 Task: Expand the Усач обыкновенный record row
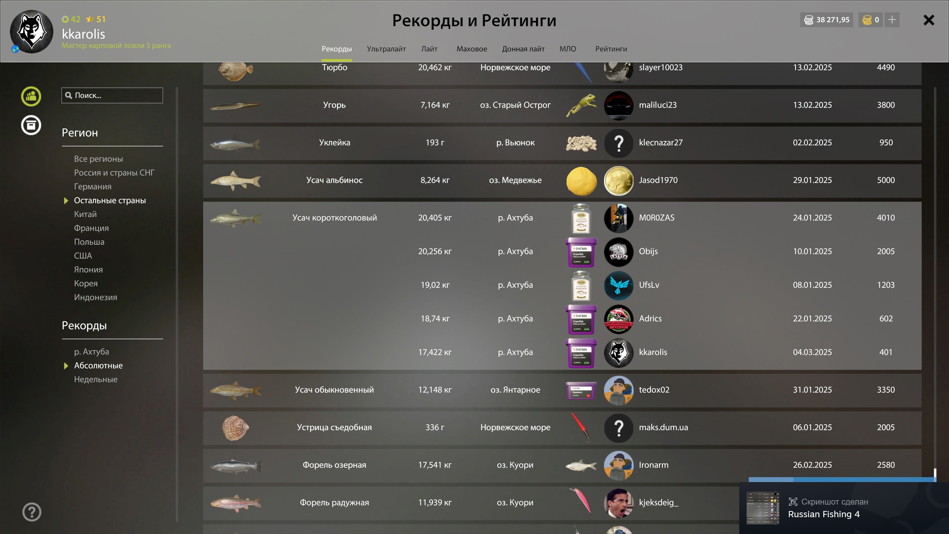[x=562, y=390]
